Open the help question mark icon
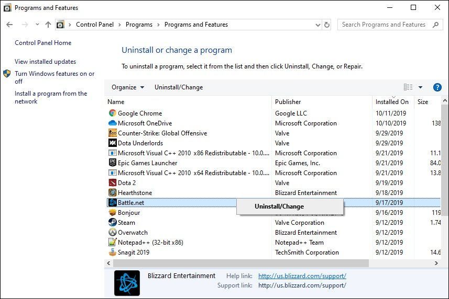 (x=437, y=87)
